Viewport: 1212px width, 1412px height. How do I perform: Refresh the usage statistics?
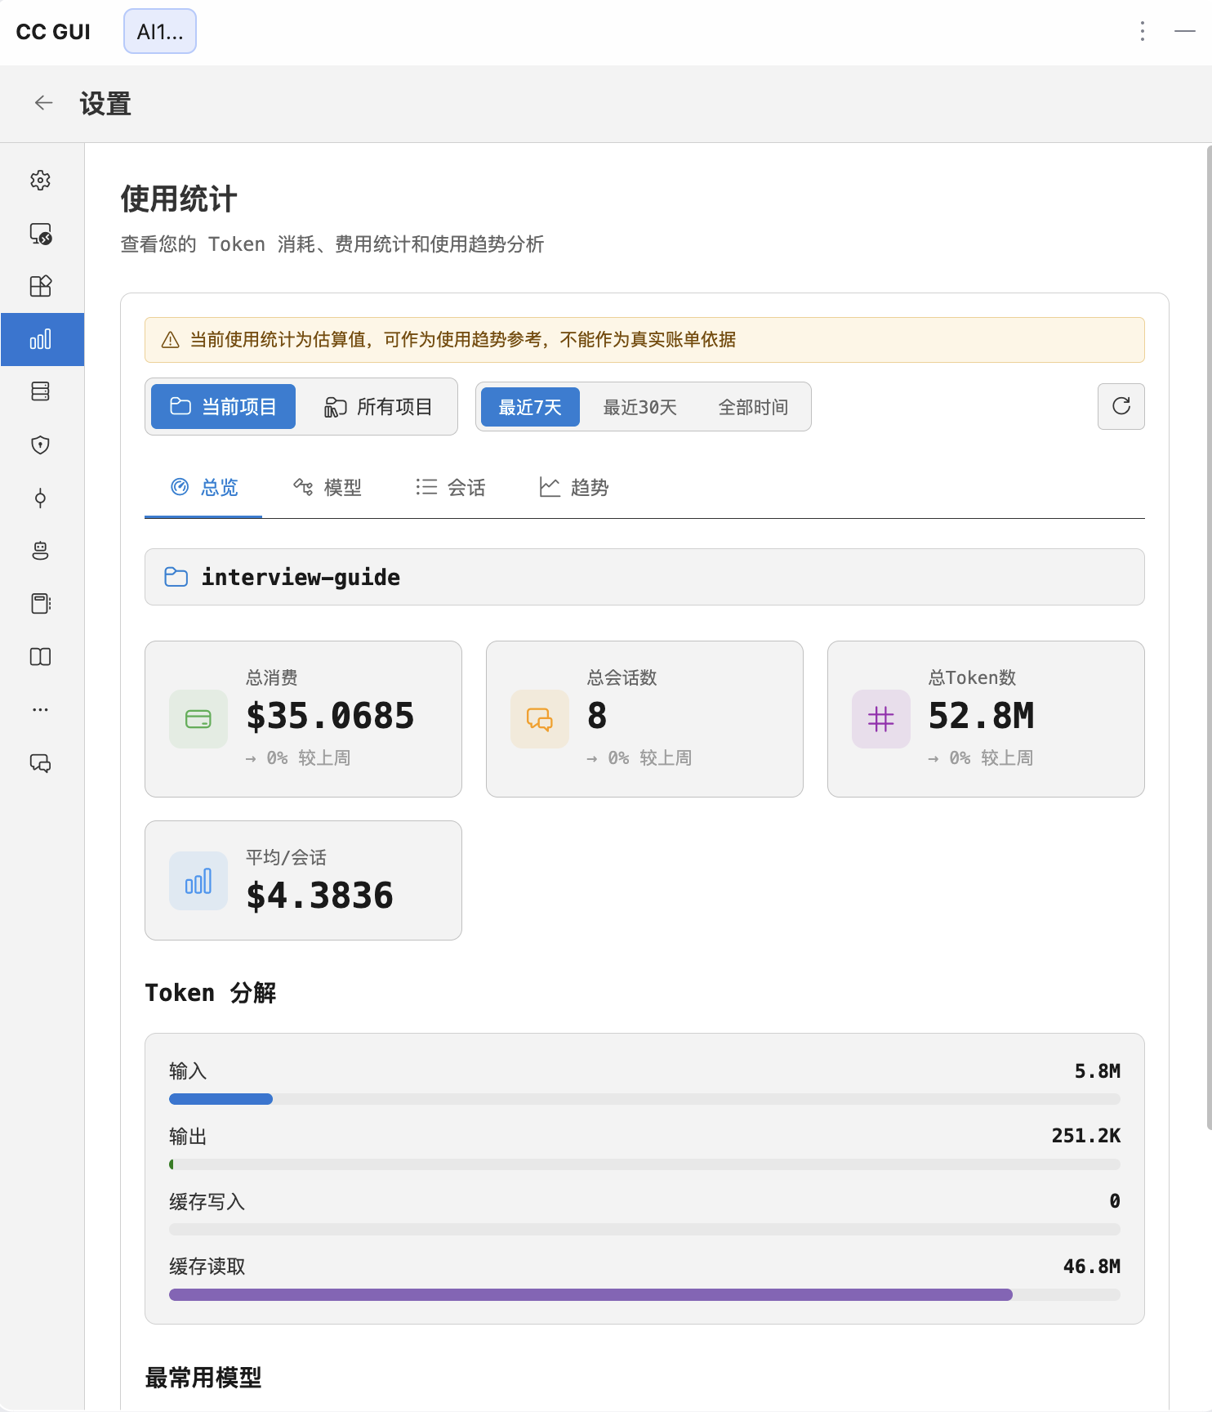point(1121,406)
